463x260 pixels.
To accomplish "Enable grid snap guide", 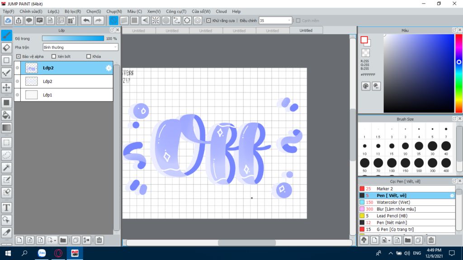I will pyautogui.click(x=134, y=20).
